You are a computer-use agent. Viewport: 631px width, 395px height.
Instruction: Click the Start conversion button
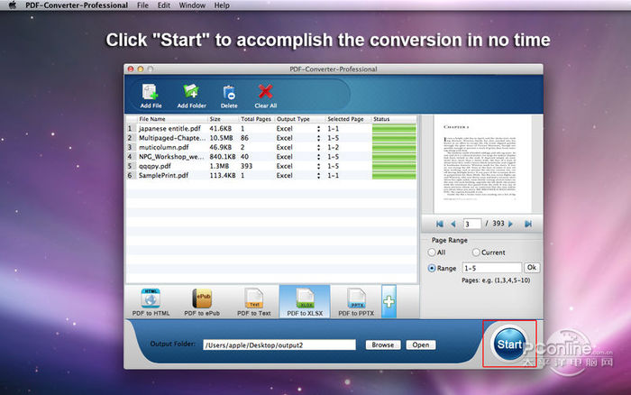(509, 344)
